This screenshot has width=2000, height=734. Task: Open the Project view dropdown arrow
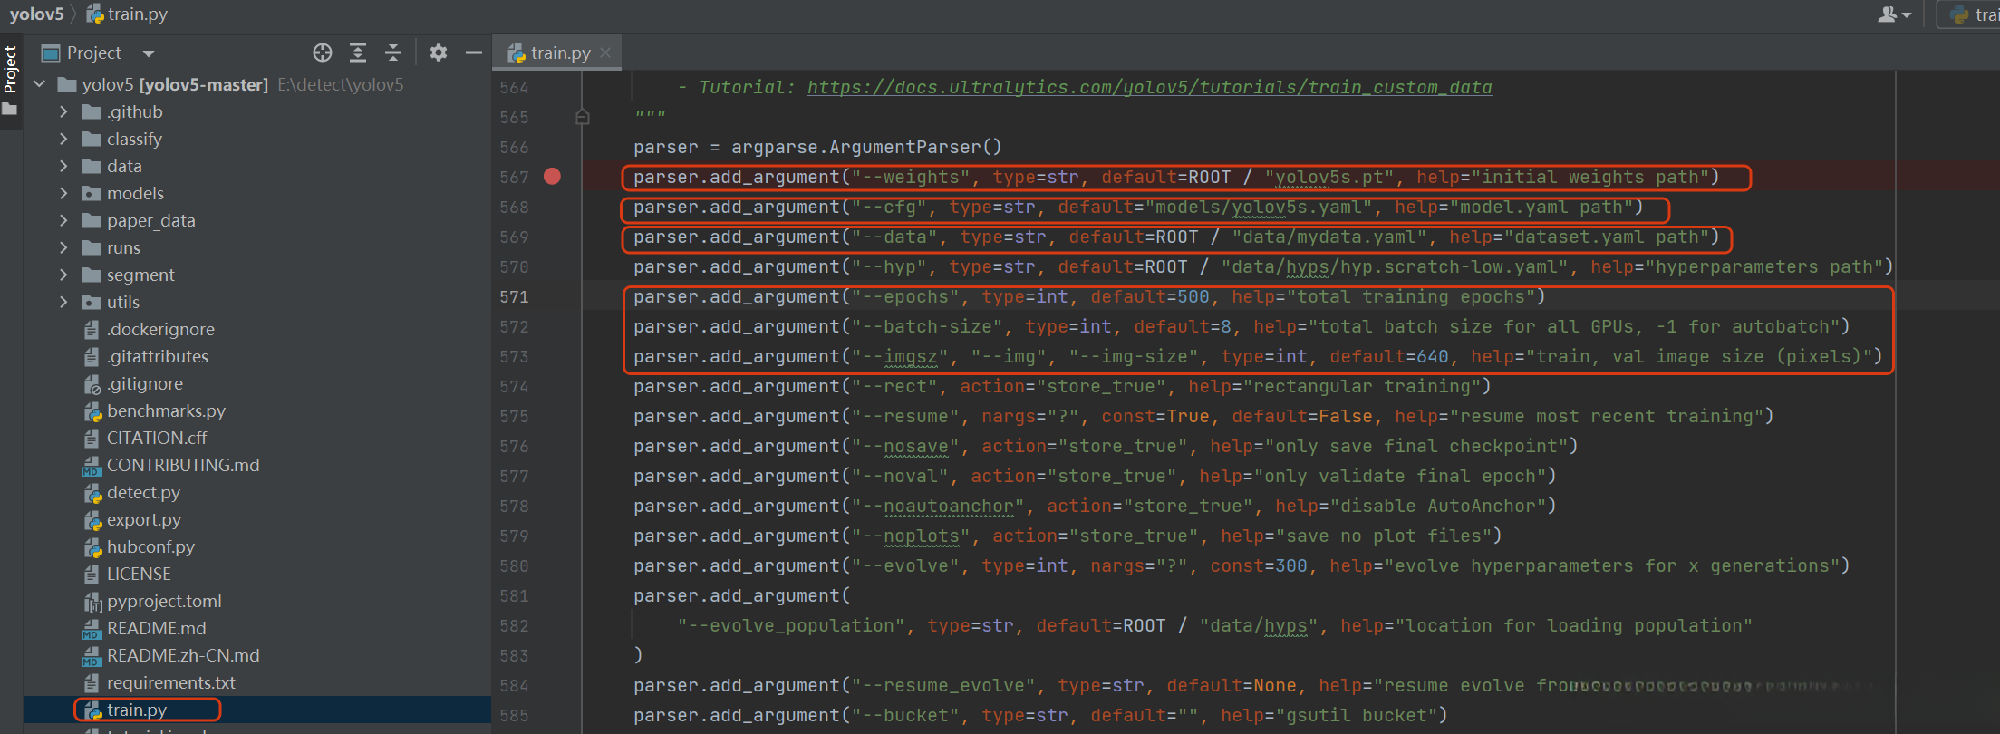point(149,53)
